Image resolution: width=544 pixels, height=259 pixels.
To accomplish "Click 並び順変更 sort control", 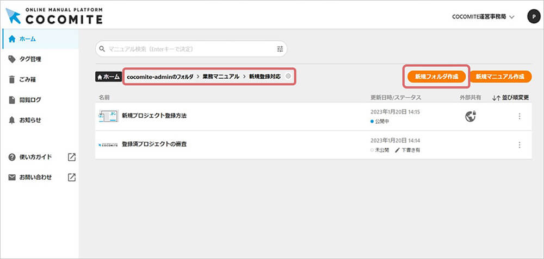I will [x=510, y=98].
